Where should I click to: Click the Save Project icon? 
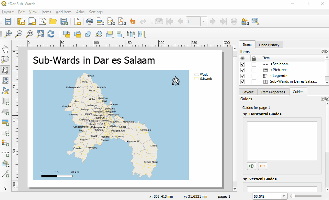[x=8, y=22]
